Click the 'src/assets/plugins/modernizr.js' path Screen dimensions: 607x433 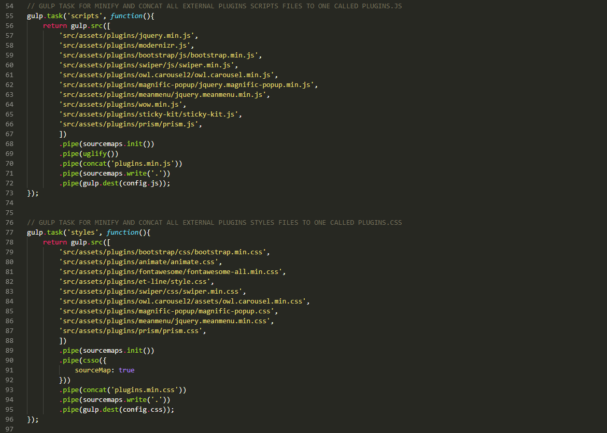124,45
